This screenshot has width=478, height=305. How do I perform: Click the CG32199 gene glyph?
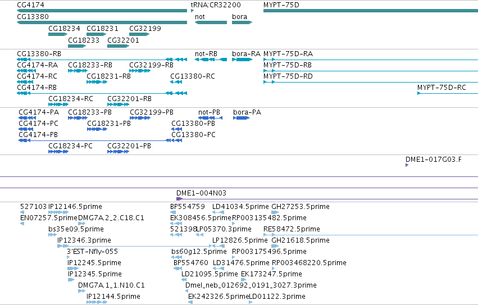coord(139,34)
